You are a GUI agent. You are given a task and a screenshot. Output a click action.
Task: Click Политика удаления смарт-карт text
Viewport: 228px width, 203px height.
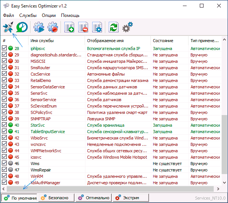click(x=117, y=112)
